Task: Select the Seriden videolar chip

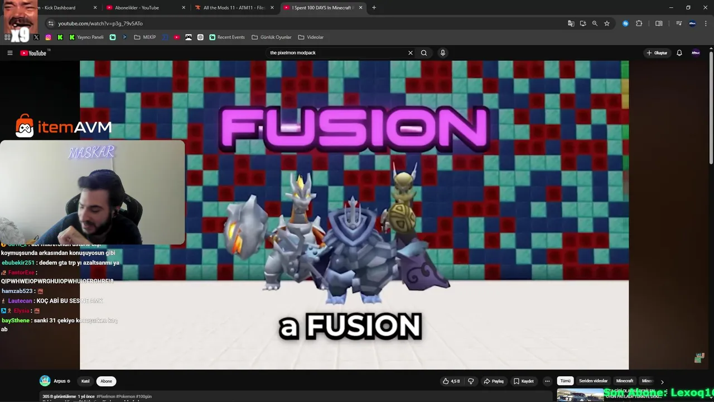Action: click(594, 381)
